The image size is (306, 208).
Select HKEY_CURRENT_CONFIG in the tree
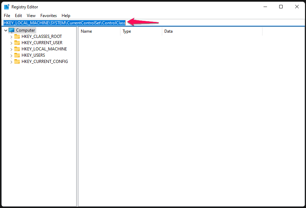45,62
